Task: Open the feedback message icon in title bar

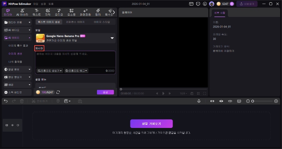Action: [x=198, y=4]
